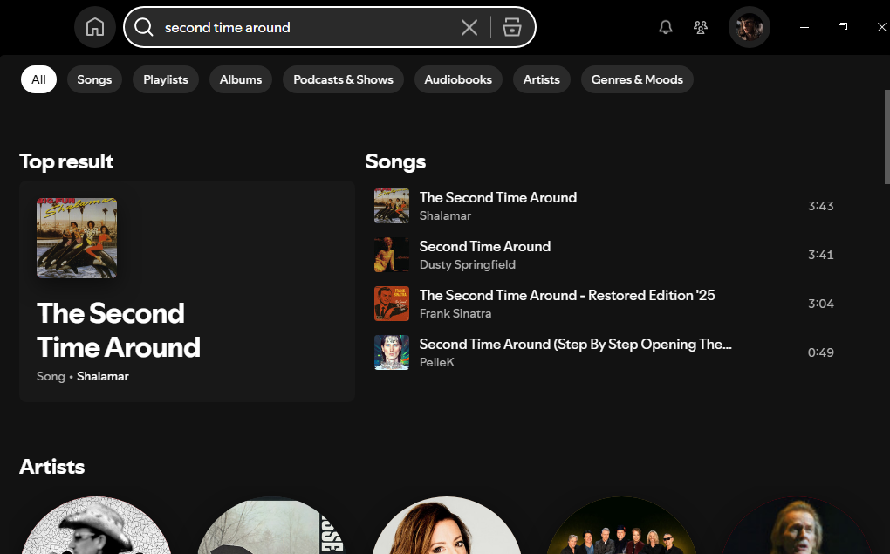Open Friend Activity icon
890x554 pixels.
tap(701, 27)
